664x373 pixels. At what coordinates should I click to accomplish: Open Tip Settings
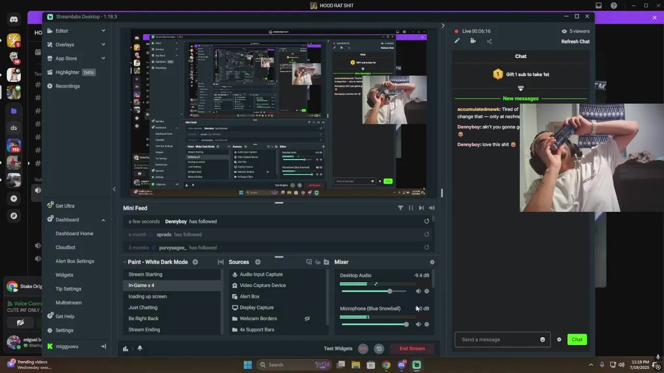(68, 289)
